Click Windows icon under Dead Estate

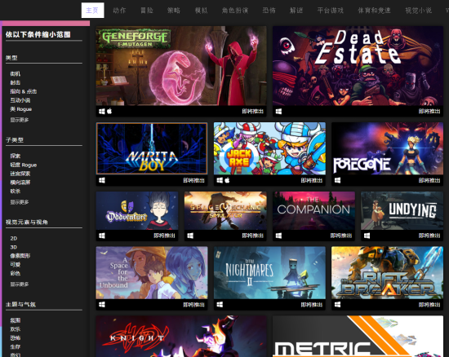tap(278, 112)
